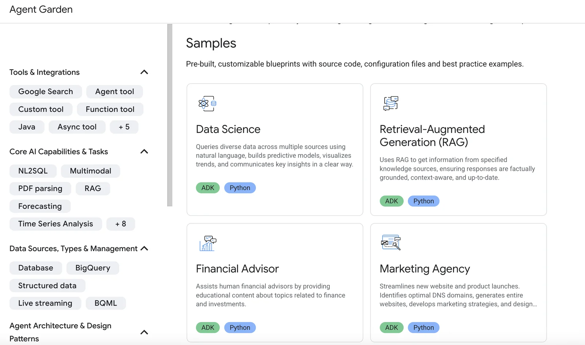Collapse the Agent Architecture & Design Patterns section
This screenshot has height=345, width=585.
(x=144, y=332)
